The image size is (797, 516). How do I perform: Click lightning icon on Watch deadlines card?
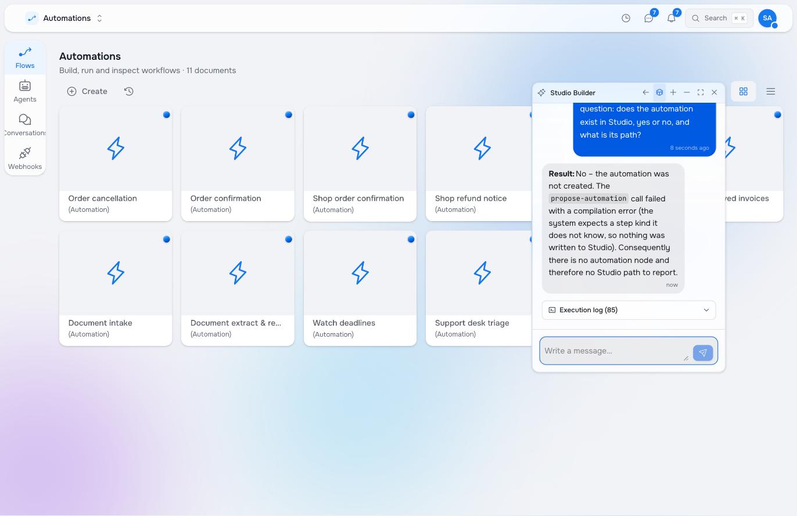360,273
